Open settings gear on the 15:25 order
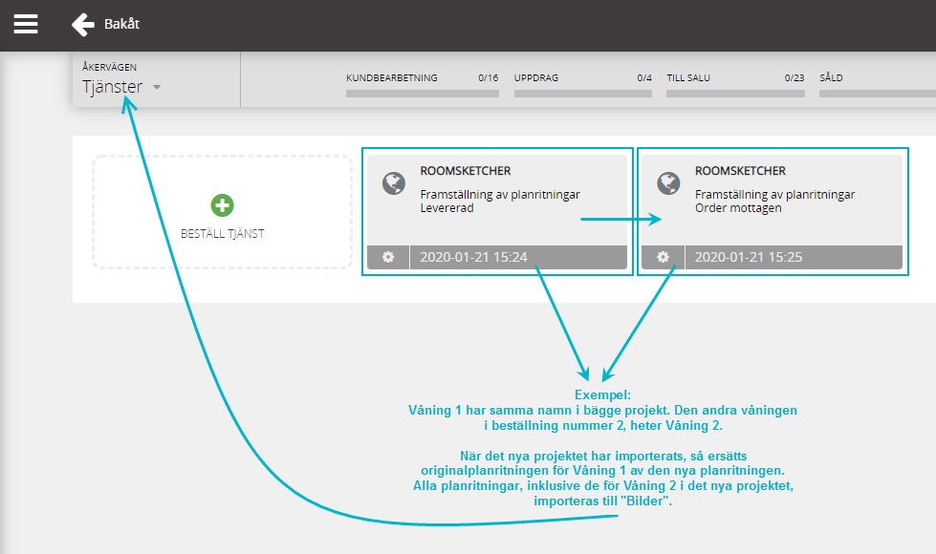The image size is (936, 554). pyautogui.click(x=663, y=257)
